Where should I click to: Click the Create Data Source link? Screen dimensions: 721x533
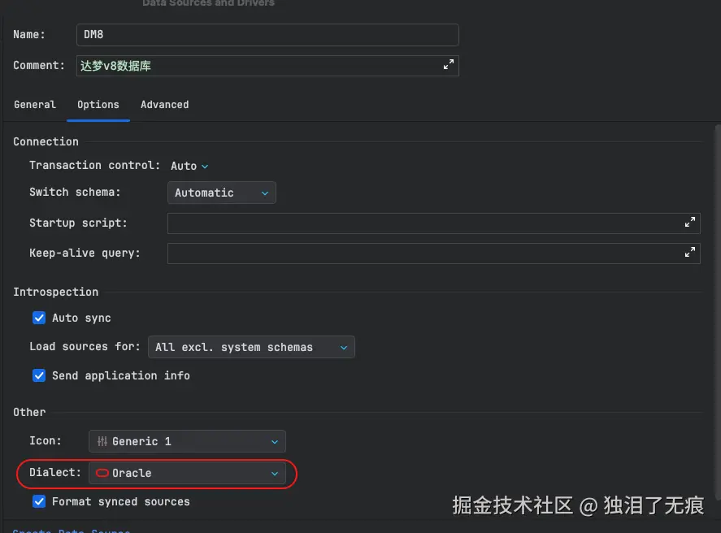click(x=72, y=531)
